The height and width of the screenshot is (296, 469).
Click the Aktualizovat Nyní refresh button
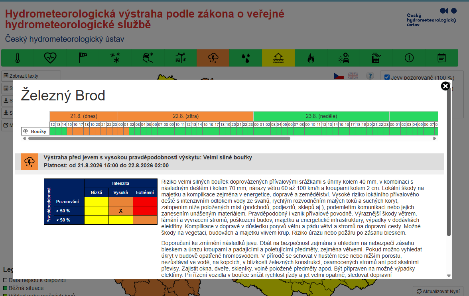point(438,291)
